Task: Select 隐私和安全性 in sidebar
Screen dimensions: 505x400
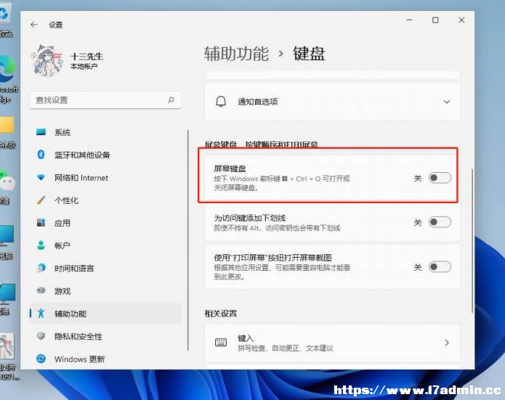Action: [x=105, y=336]
